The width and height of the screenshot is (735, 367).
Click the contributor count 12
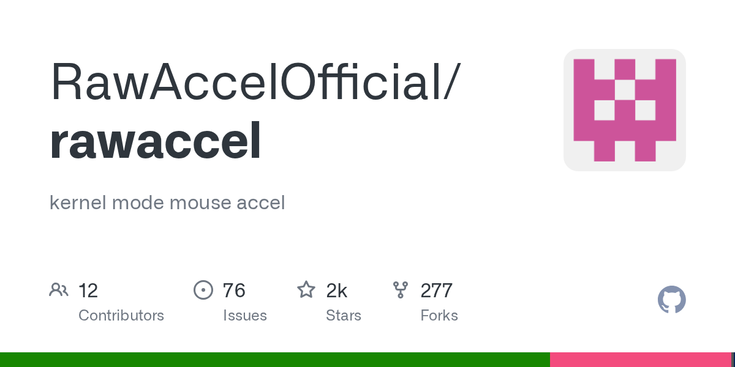click(x=88, y=291)
